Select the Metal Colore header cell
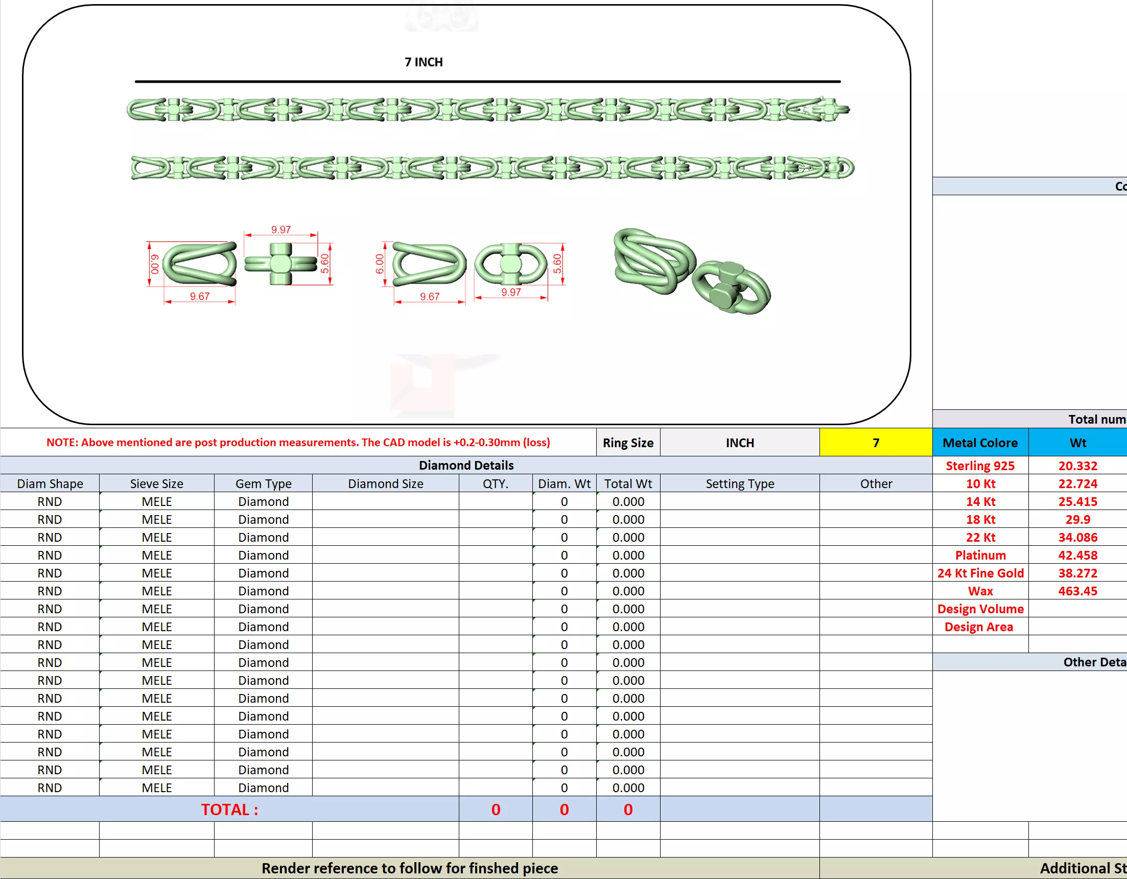 pyautogui.click(x=979, y=443)
